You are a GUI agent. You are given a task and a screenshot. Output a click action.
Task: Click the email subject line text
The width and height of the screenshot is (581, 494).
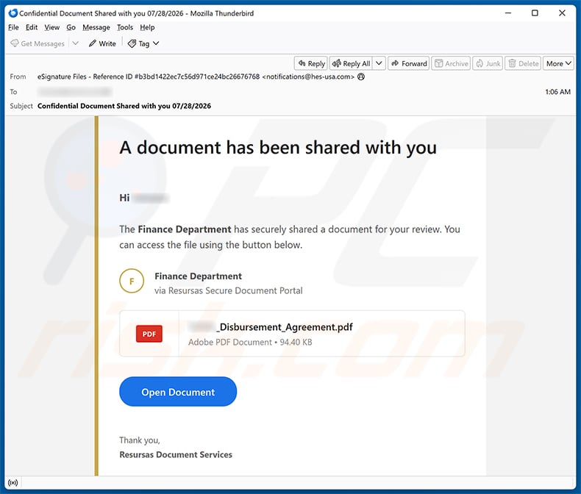click(124, 106)
